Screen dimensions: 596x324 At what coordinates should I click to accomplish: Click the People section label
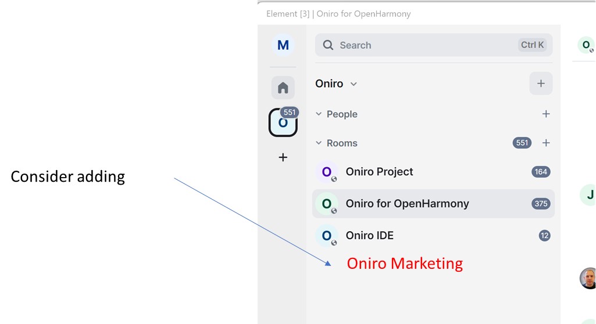click(342, 114)
